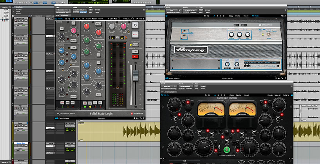This screenshot has width=320, height=164.
Task: Open the Ampeg preset dropdown
Action: pyautogui.click(x=190, y=10)
